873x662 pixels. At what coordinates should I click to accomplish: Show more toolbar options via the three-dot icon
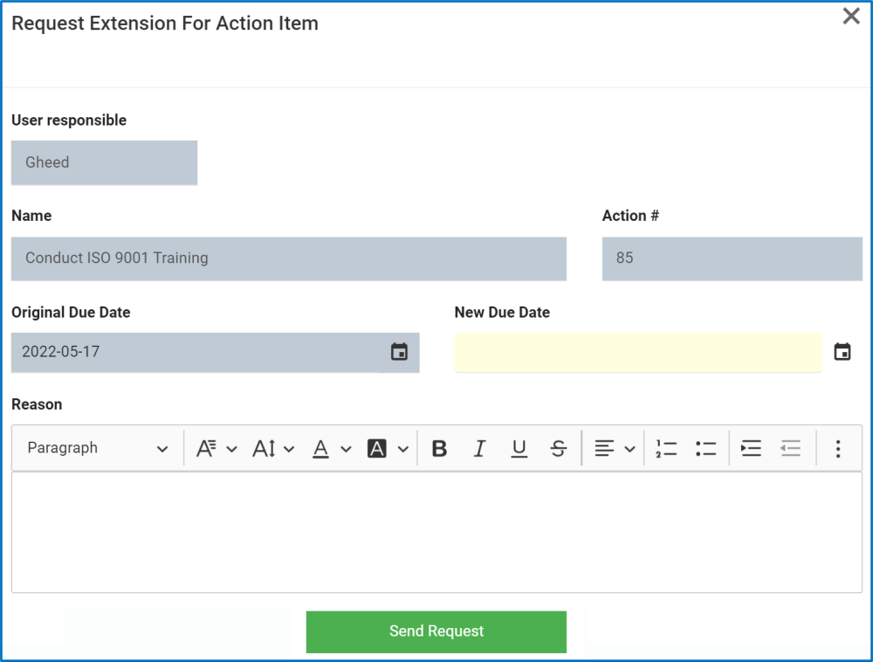click(x=838, y=448)
